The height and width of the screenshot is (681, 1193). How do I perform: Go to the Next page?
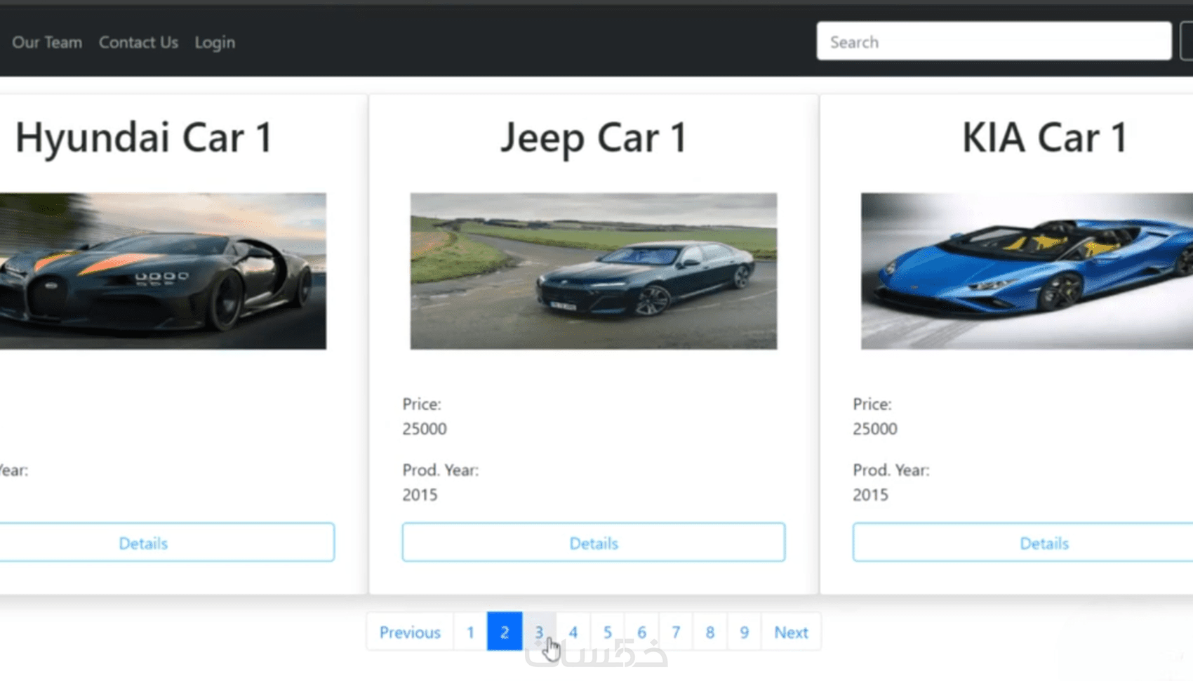(791, 632)
